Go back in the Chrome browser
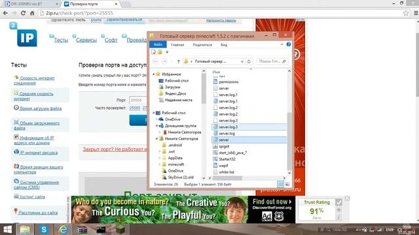 pyautogui.click(x=5, y=13)
